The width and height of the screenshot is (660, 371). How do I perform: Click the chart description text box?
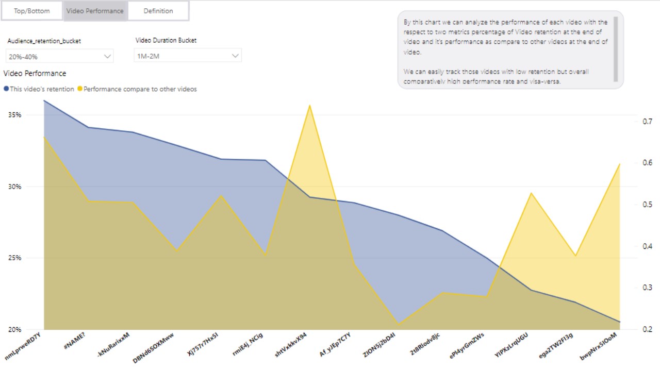click(505, 49)
